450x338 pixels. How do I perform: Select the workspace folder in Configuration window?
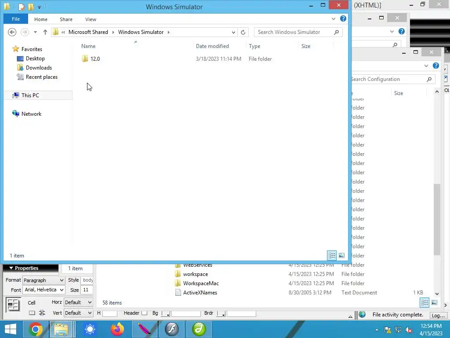point(196,274)
